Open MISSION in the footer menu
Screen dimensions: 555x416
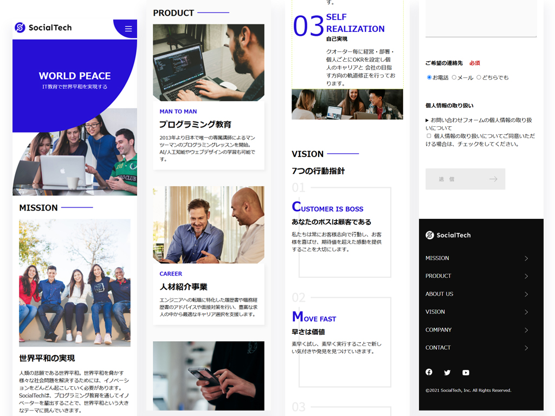437,258
